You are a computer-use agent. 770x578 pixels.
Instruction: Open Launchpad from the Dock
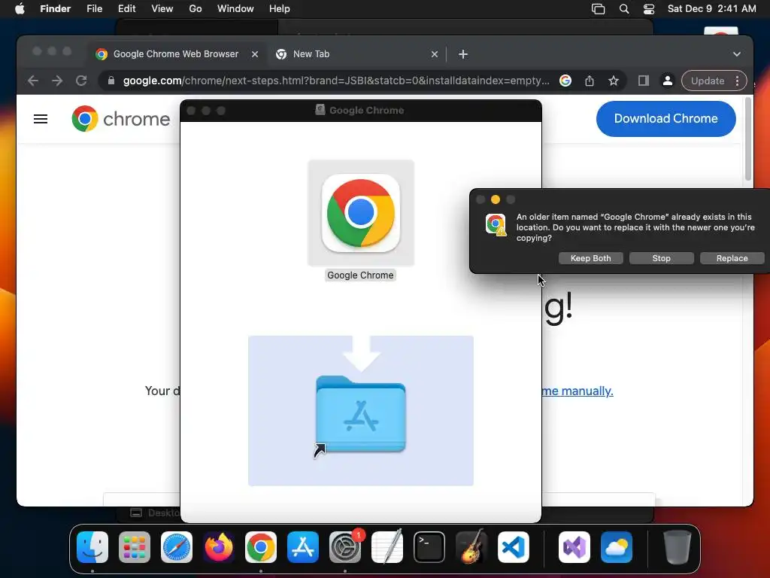coord(135,547)
